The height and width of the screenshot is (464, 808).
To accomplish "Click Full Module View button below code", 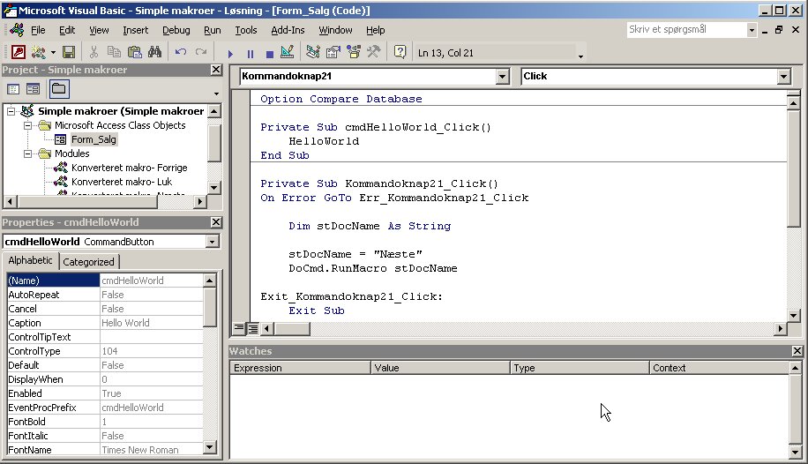I will (x=252, y=328).
